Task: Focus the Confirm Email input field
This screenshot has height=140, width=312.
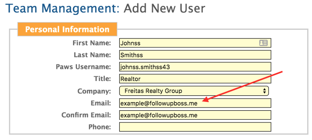Action: coord(195,115)
